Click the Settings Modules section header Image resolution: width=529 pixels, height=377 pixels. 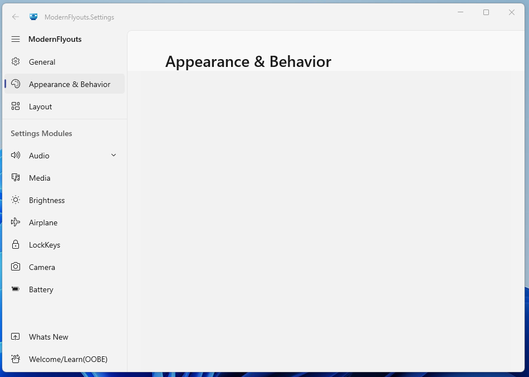42,133
